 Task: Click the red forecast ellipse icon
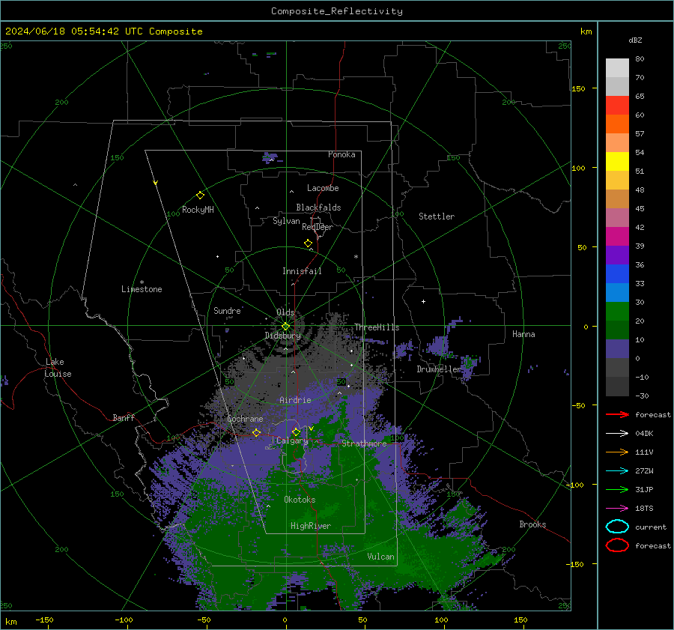coord(617,545)
